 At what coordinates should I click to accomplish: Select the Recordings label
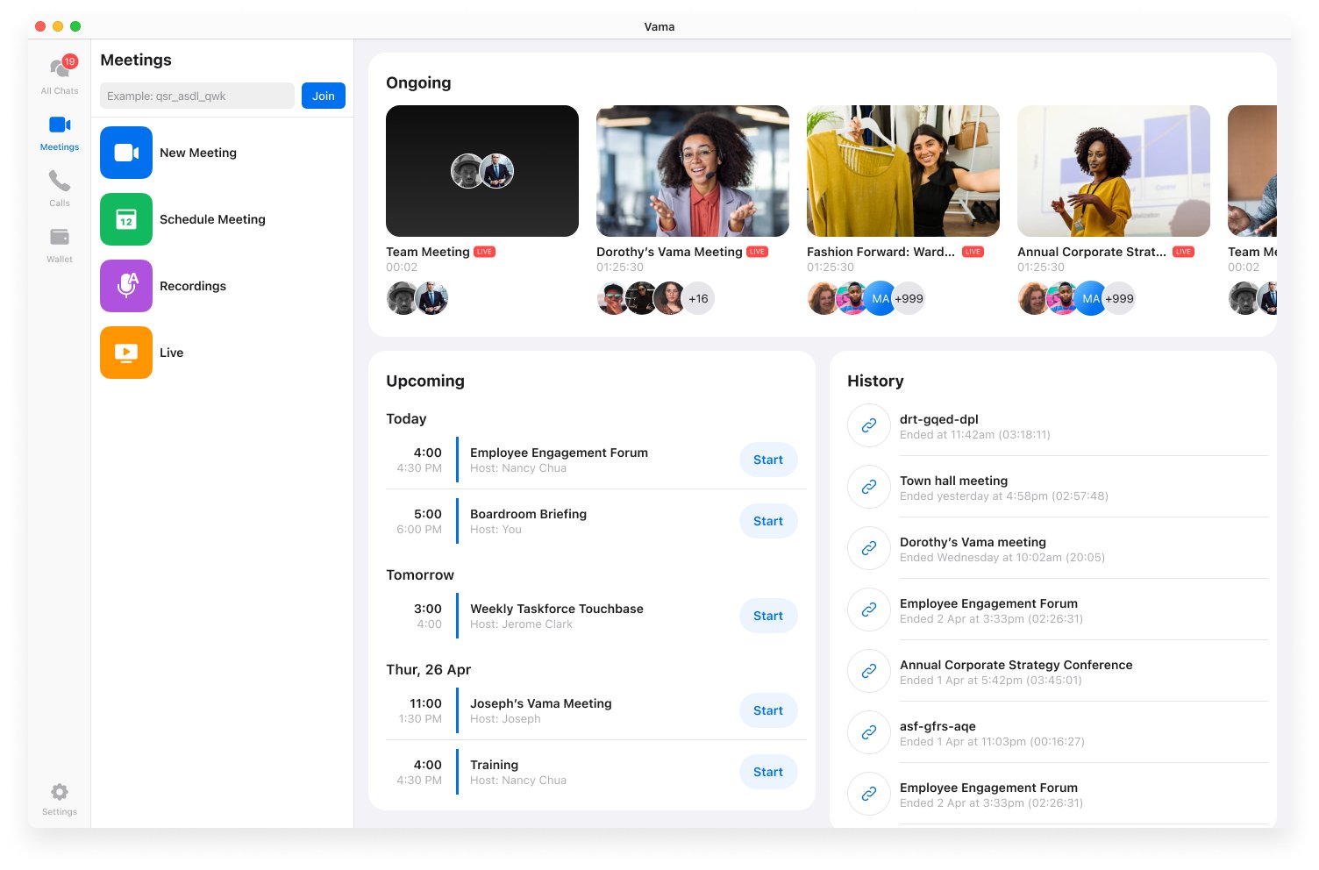193,286
